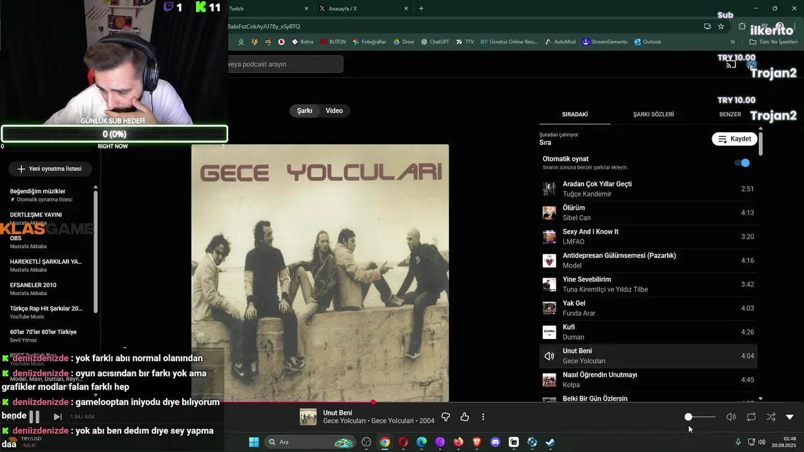Select Kufi by Duman in queue
Image resolution: width=804 pixels, height=452 pixels.
pos(648,332)
